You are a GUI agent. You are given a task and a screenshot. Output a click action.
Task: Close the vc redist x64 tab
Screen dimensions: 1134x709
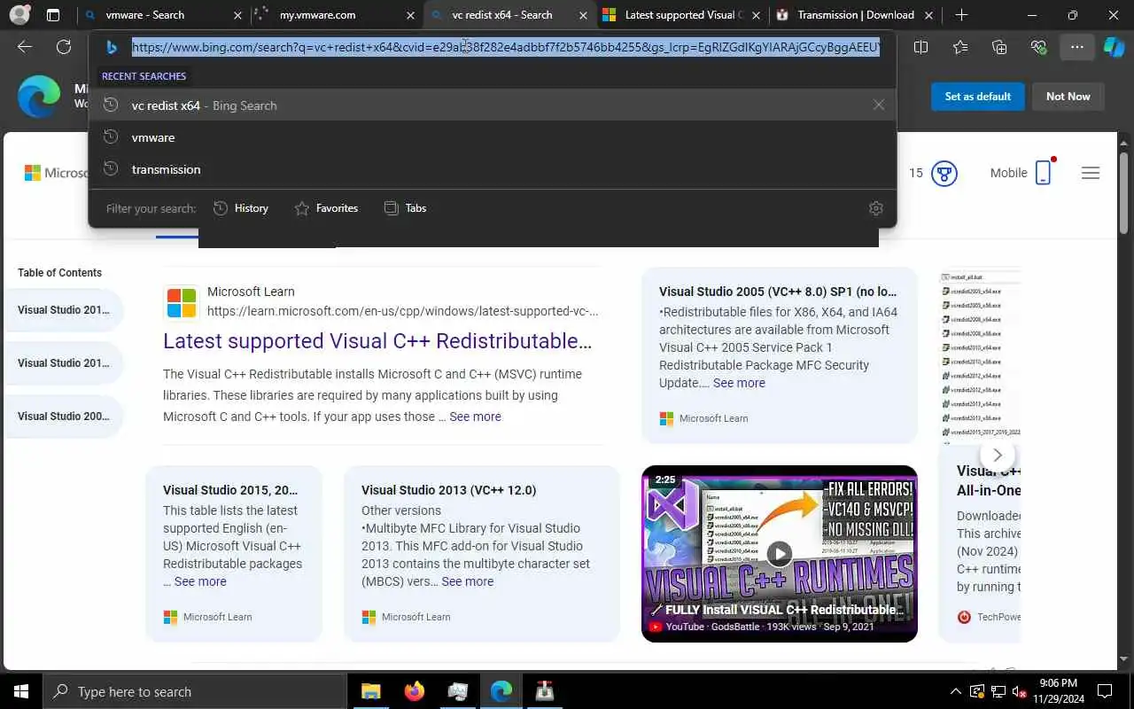(585, 15)
